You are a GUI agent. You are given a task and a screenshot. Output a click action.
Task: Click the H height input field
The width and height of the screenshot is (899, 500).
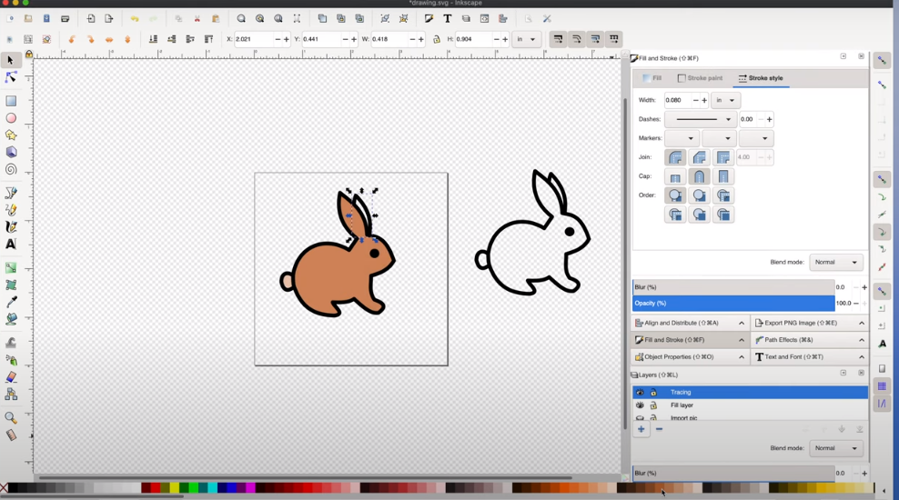click(x=473, y=39)
